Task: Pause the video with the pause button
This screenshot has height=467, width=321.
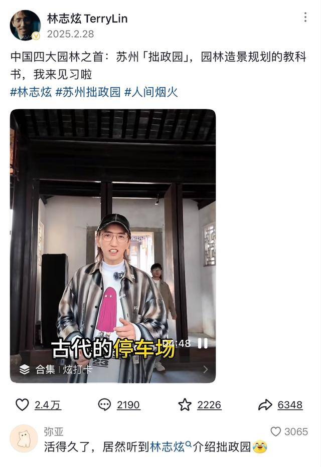Action: (x=203, y=343)
